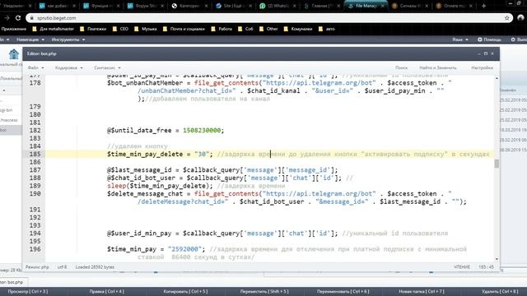Click line number 185 in the gutter
Image resolution: width=527 pixels, height=296 pixels.
click(35, 154)
